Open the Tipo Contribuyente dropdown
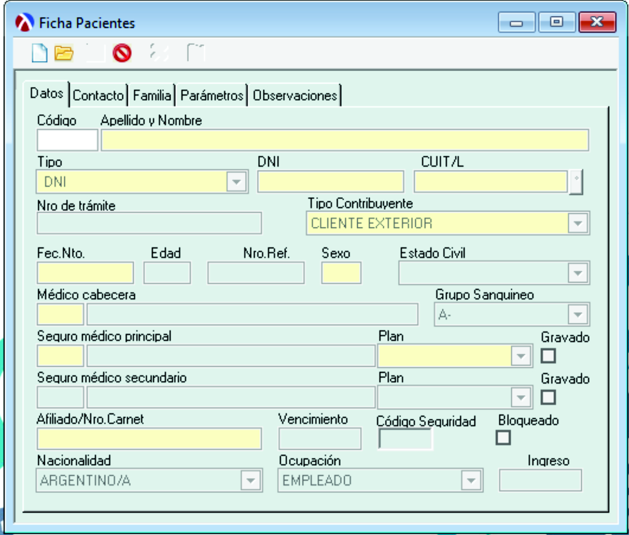Screen dimensions: 629x535 tap(578, 223)
